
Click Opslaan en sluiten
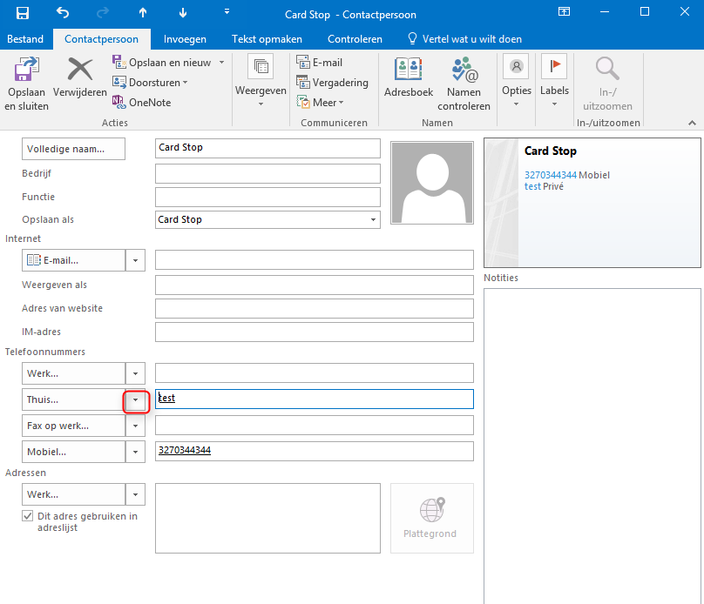pyautogui.click(x=26, y=84)
